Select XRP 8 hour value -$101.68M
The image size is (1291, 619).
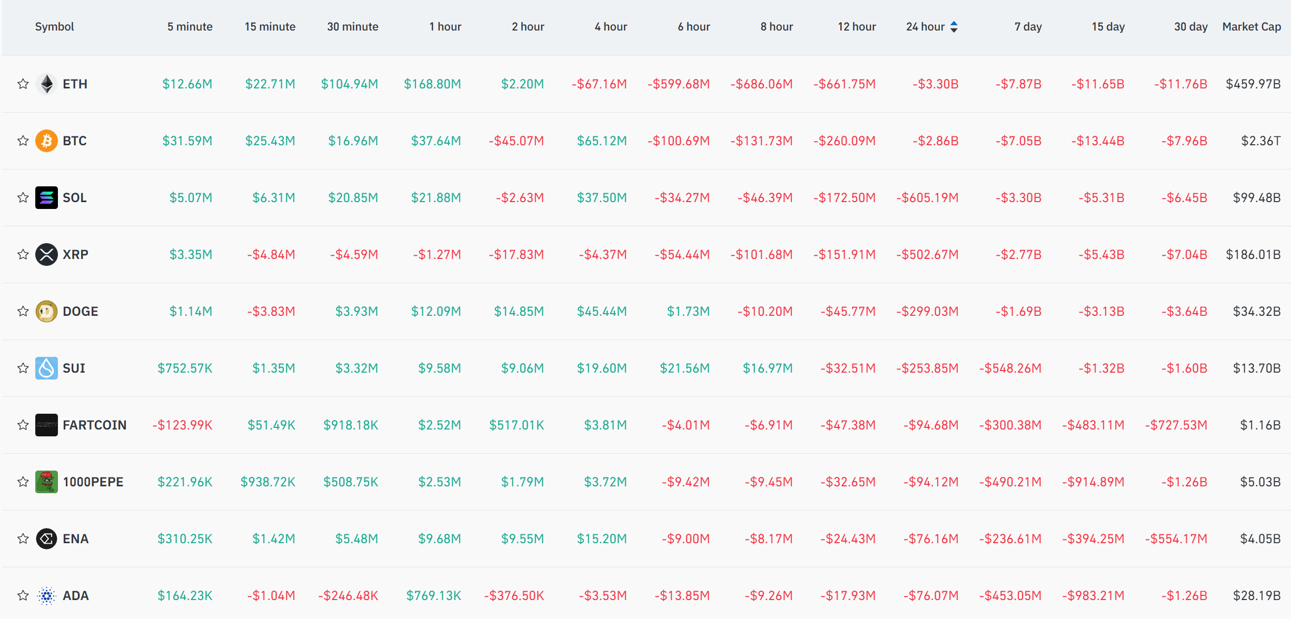pos(761,254)
